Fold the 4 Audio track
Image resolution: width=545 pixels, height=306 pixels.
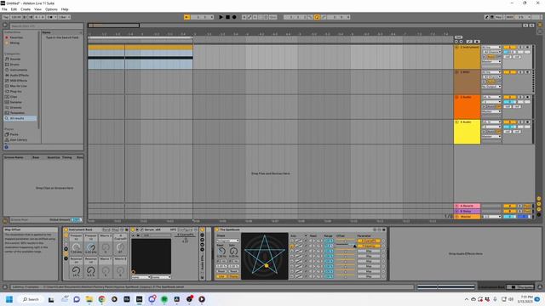[x=456, y=122]
